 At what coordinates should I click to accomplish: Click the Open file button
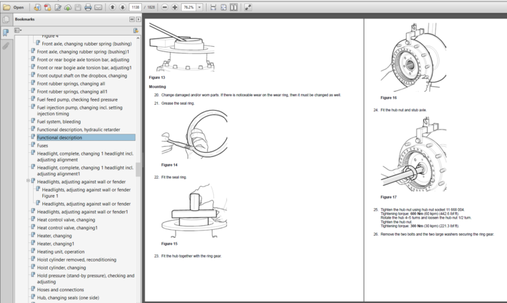[x=15, y=7]
